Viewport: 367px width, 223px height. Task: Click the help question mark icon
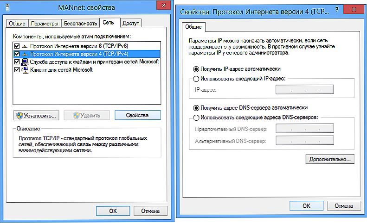(x=336, y=10)
